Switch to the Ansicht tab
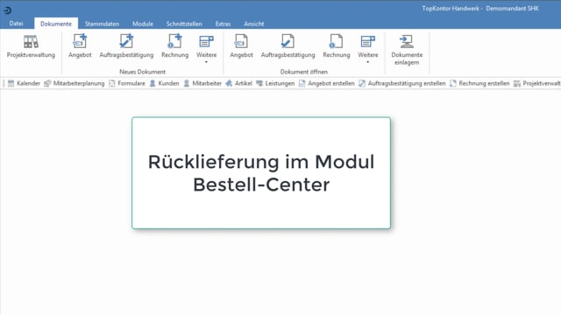This screenshot has width=561, height=315. (x=254, y=24)
